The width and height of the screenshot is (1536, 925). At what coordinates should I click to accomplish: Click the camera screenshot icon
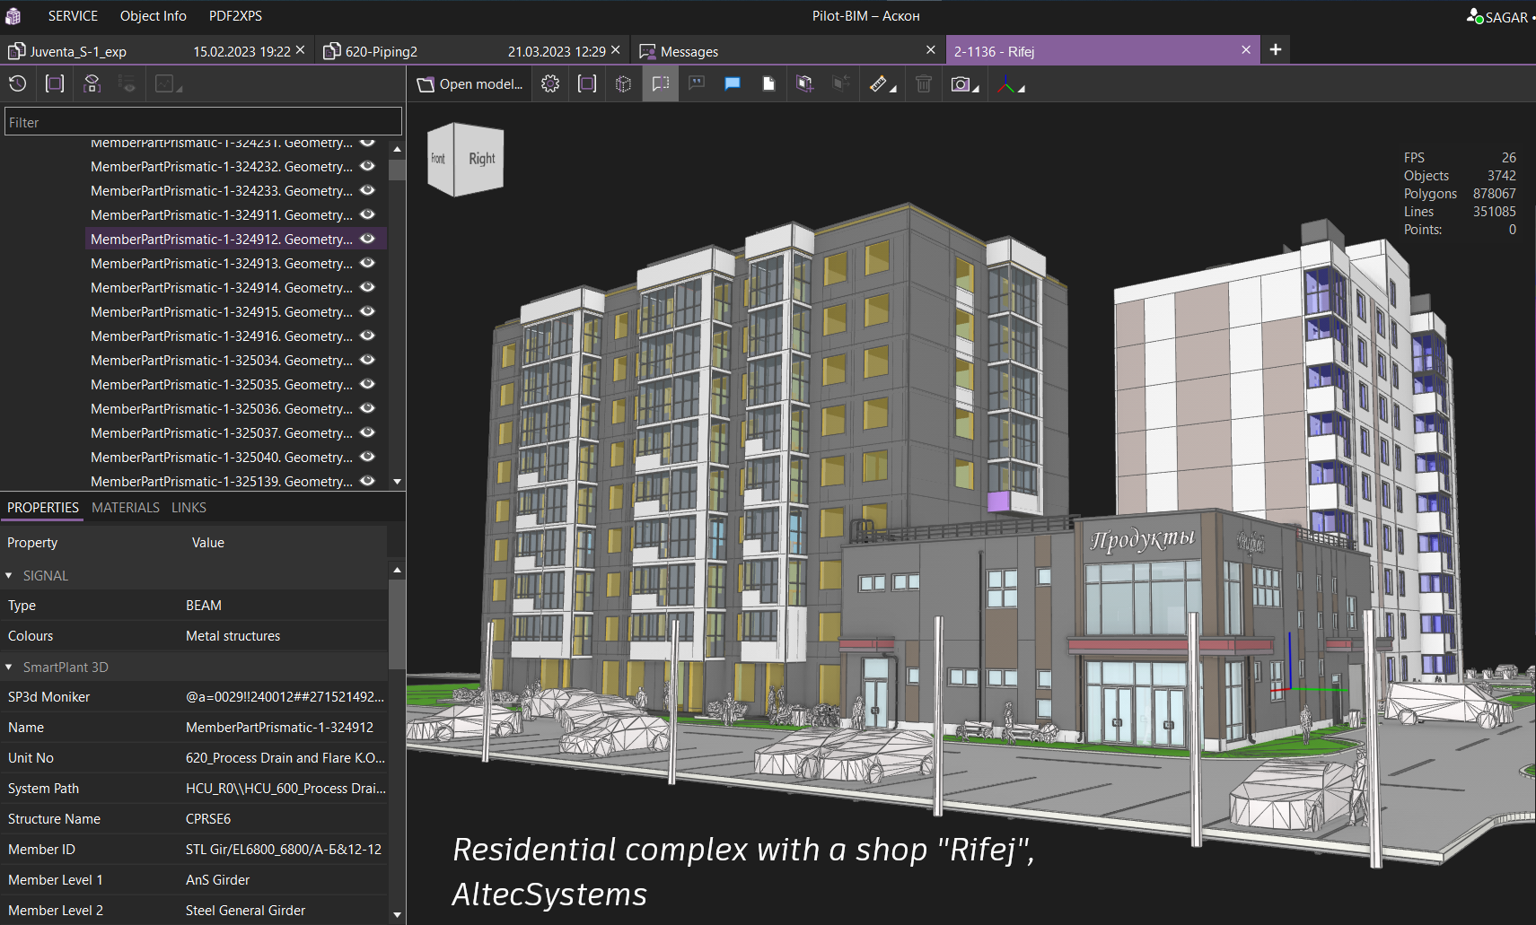[x=961, y=84]
